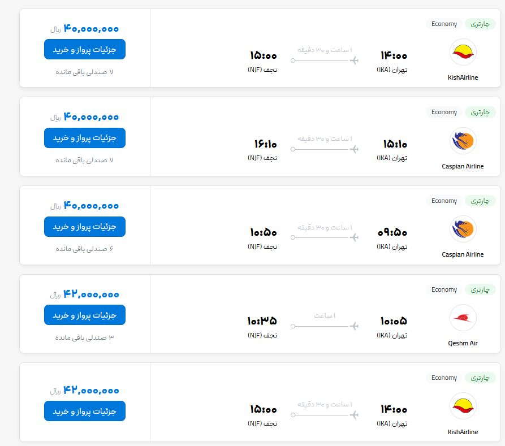Open purchase details for the 09:50 Caspian flight
The width and height of the screenshot is (505, 446).
coord(85,226)
